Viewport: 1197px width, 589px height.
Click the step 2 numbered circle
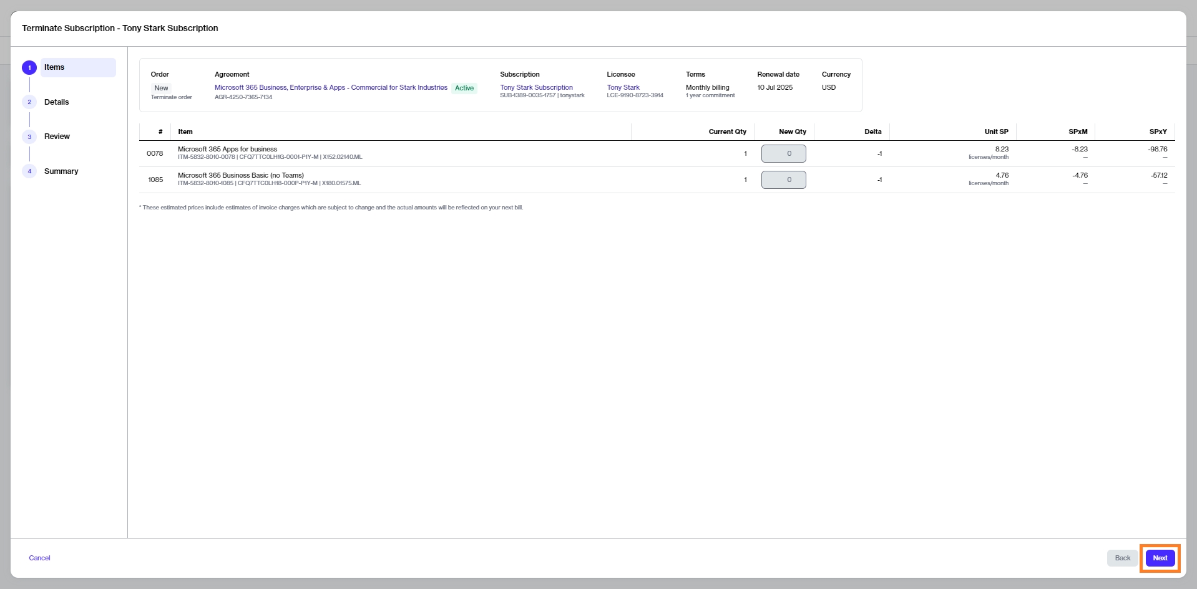coord(29,102)
